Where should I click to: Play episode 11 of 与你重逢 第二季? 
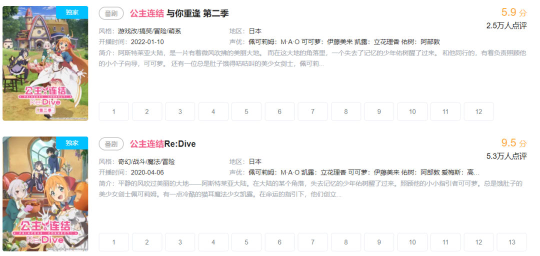(x=445, y=111)
